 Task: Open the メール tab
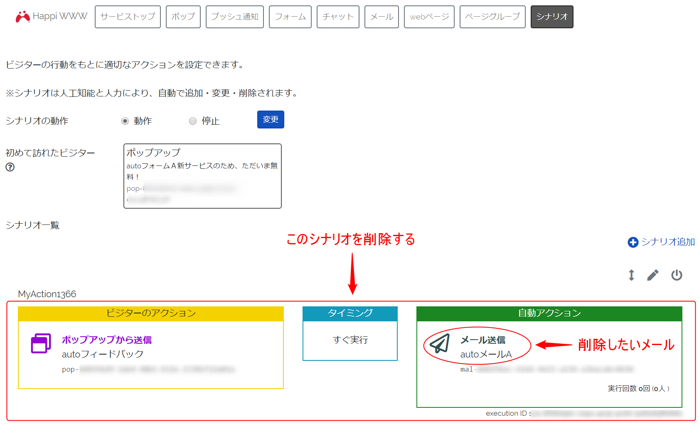[381, 17]
